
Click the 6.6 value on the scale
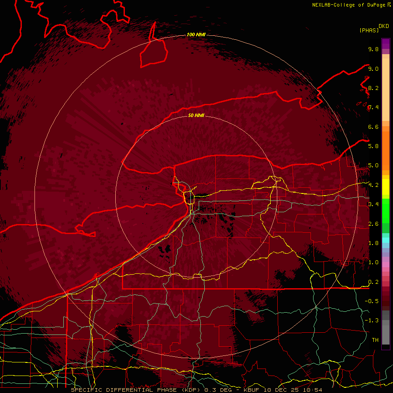[x=373, y=127]
